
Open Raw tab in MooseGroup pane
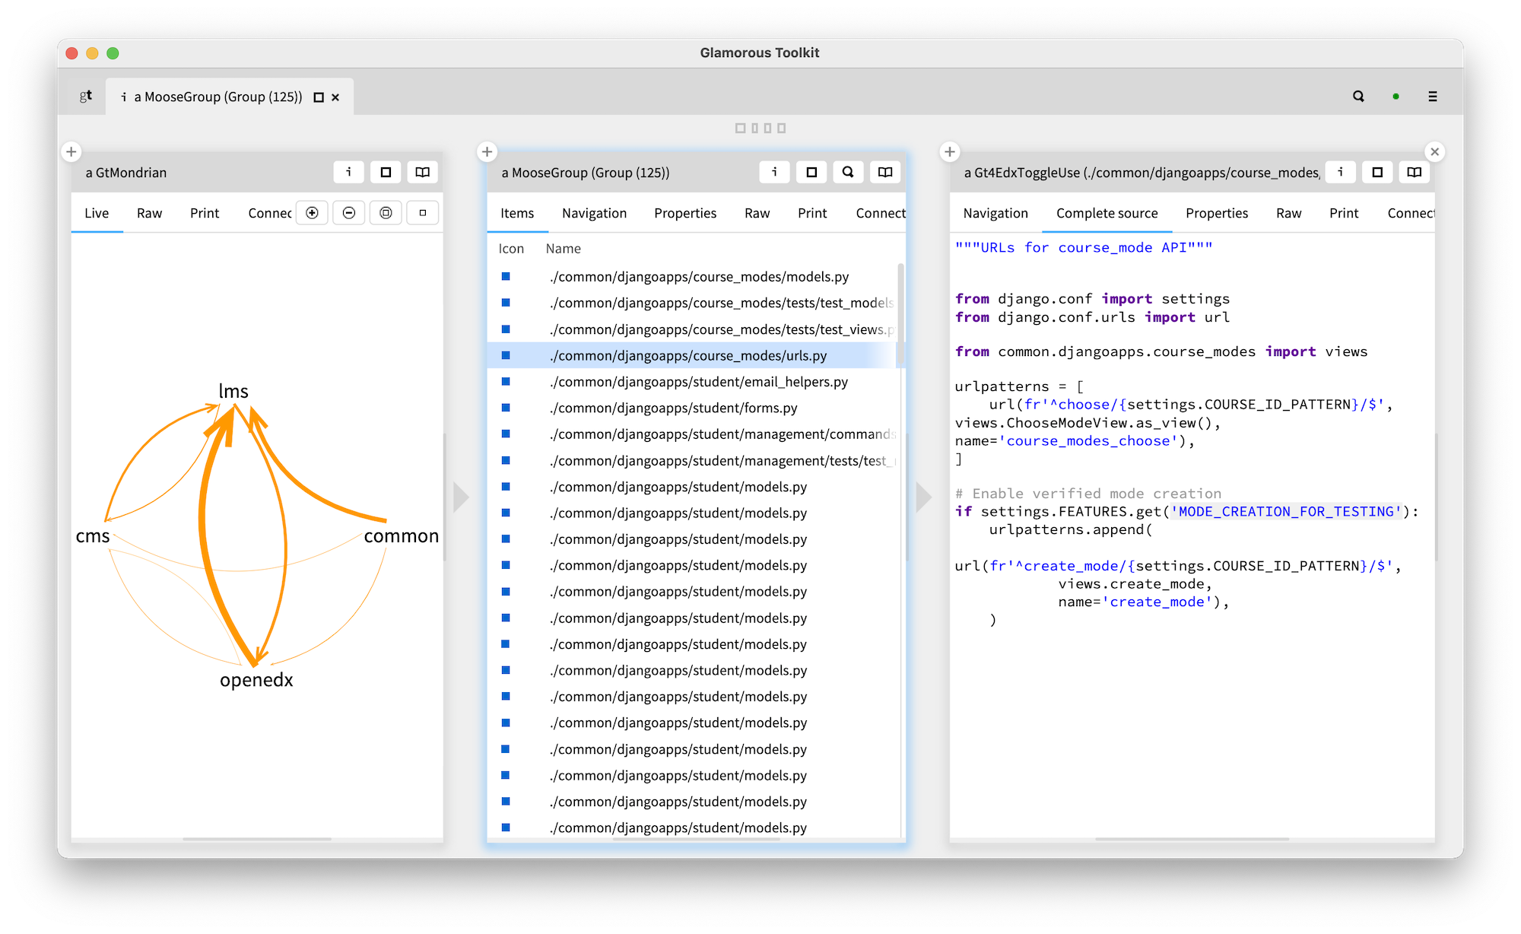(x=757, y=213)
